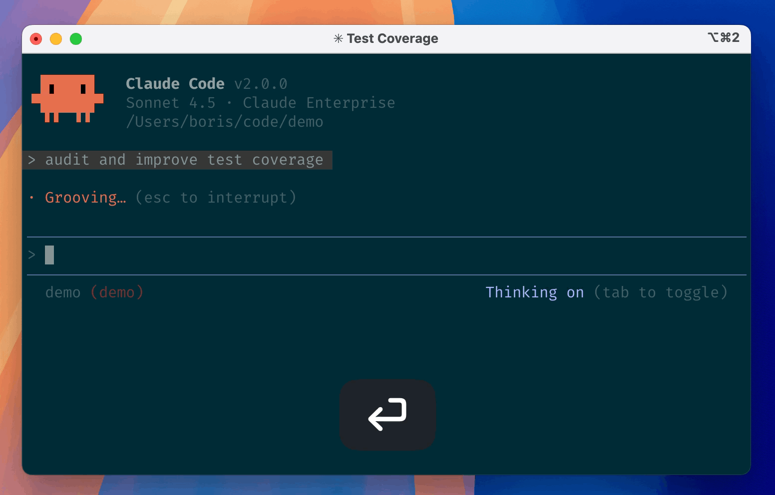Minimize the window with the yellow button
This screenshot has width=775, height=495.
56,39
